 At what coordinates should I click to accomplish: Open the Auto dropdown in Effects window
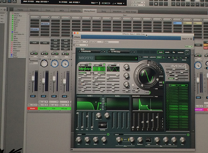pyautogui.click(x=189, y=47)
